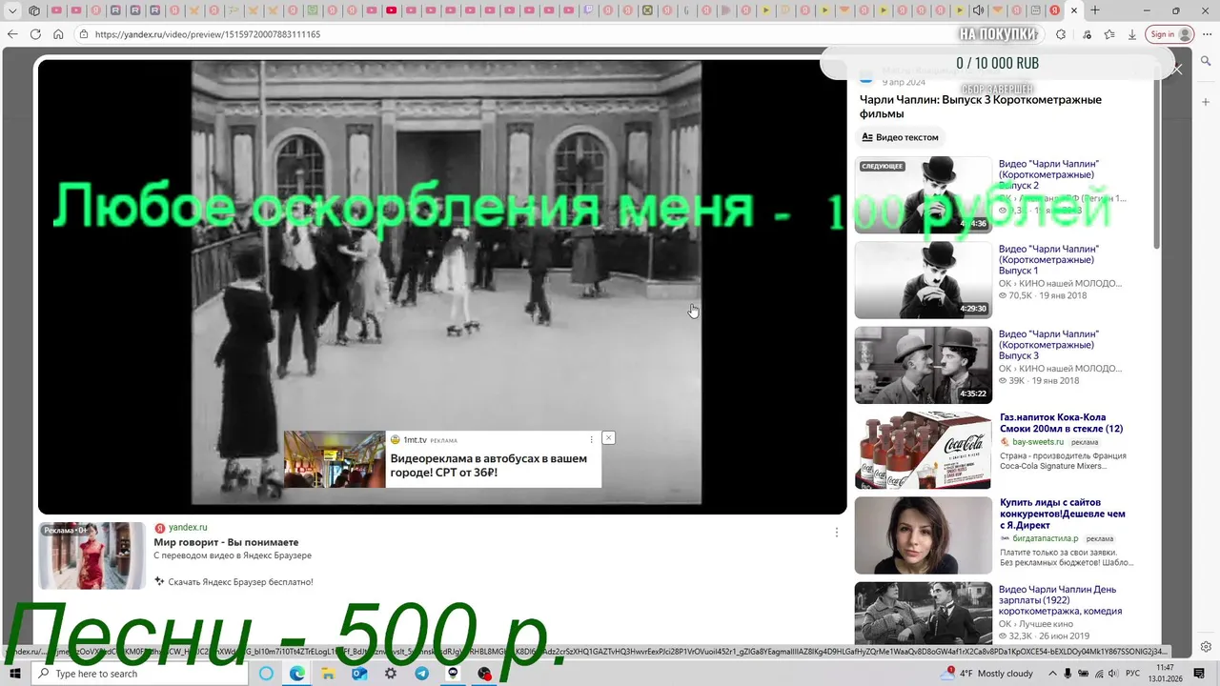Close the current active tab

tap(1074, 10)
